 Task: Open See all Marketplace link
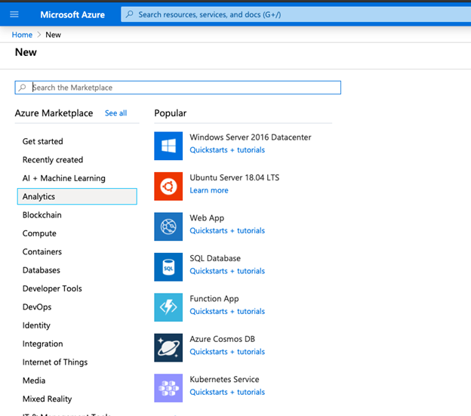coord(115,113)
